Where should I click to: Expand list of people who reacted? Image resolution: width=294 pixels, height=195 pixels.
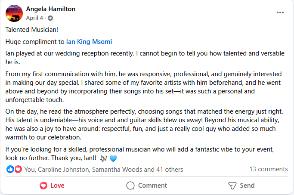(x=104, y=170)
